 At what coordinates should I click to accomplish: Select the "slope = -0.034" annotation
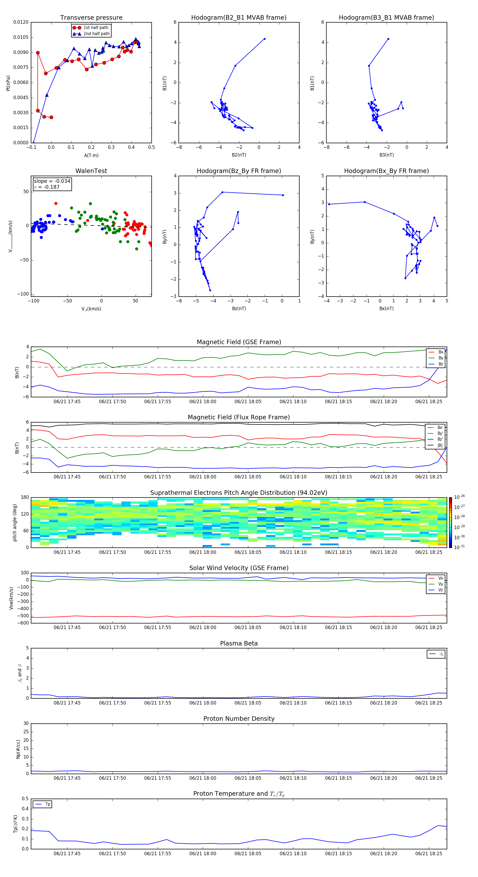(x=52, y=181)
